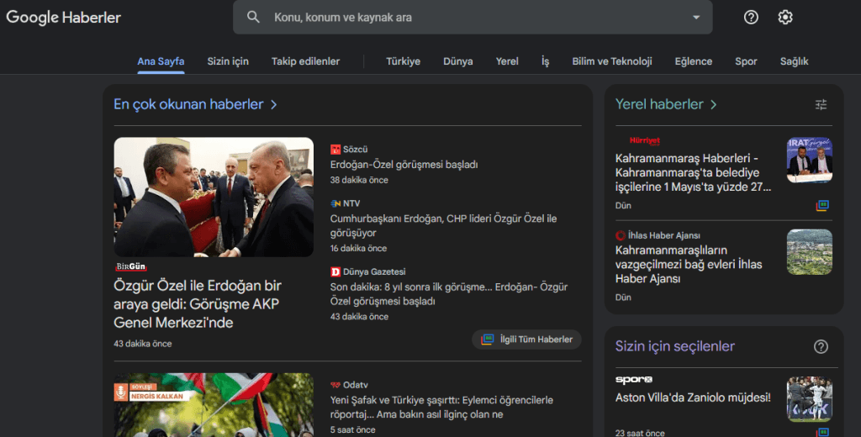Click the 5 saat önce timestamp
The width and height of the screenshot is (861, 437).
click(352, 430)
